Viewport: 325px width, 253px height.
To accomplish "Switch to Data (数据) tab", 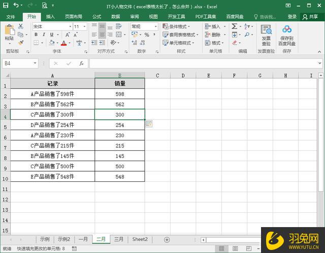I will (116, 17).
